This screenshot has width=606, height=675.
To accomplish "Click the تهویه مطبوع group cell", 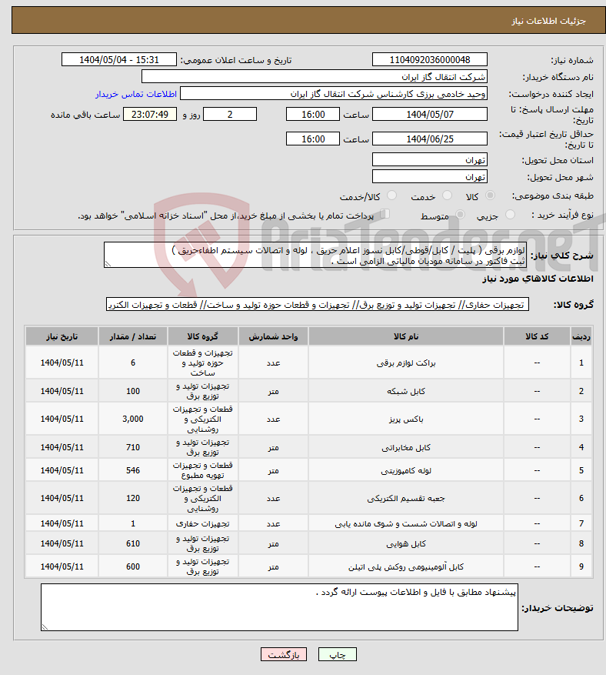I will click(202, 470).
